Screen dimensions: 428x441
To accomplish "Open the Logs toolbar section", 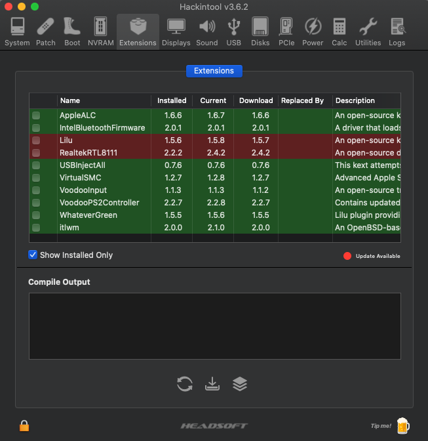I will click(x=397, y=31).
